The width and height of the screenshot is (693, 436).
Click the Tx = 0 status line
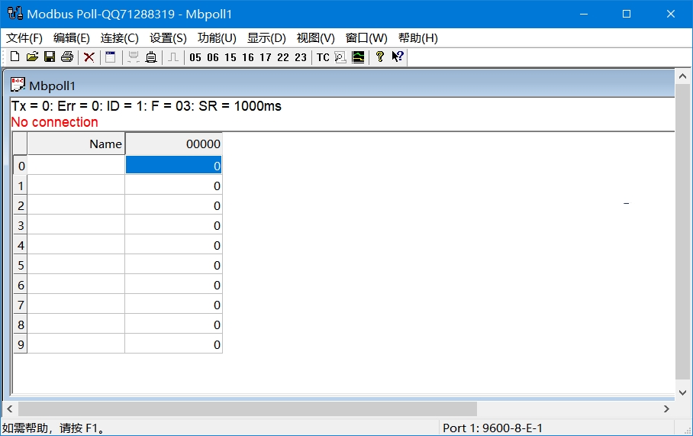pyautogui.click(x=147, y=106)
